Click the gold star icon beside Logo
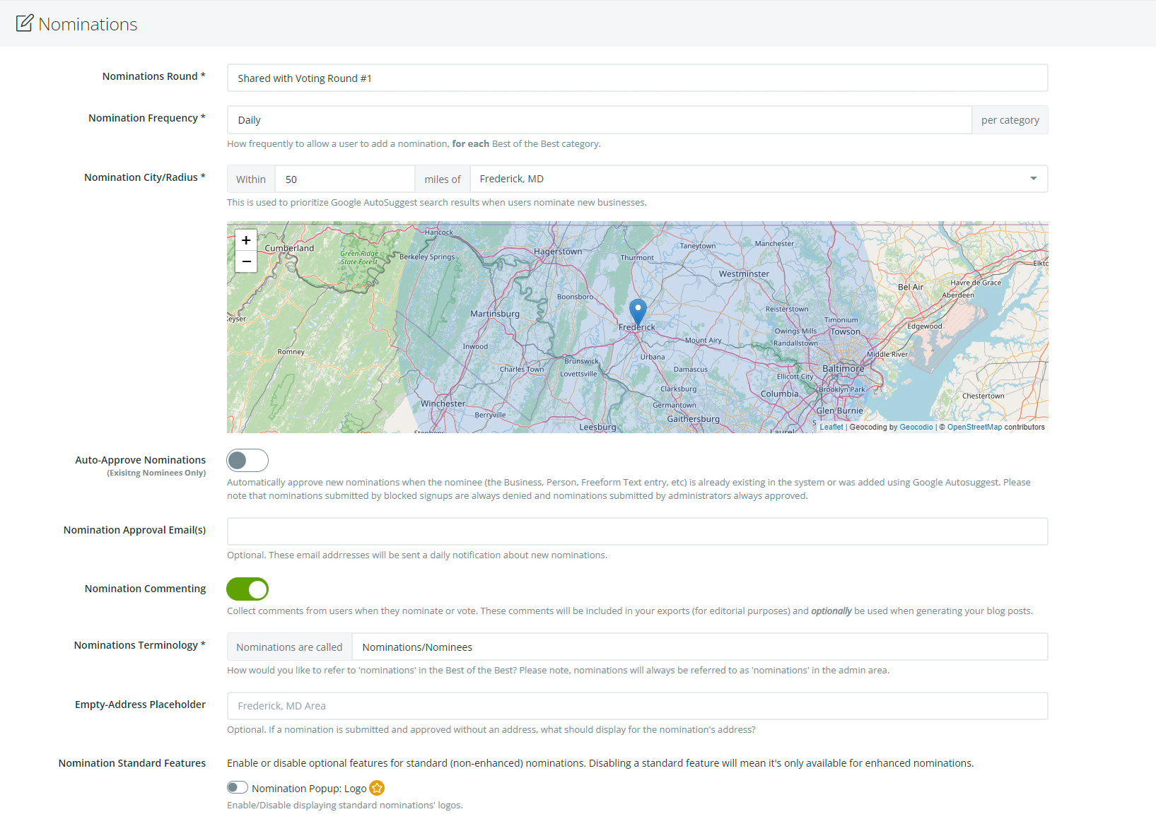This screenshot has height=819, width=1156. pos(377,788)
